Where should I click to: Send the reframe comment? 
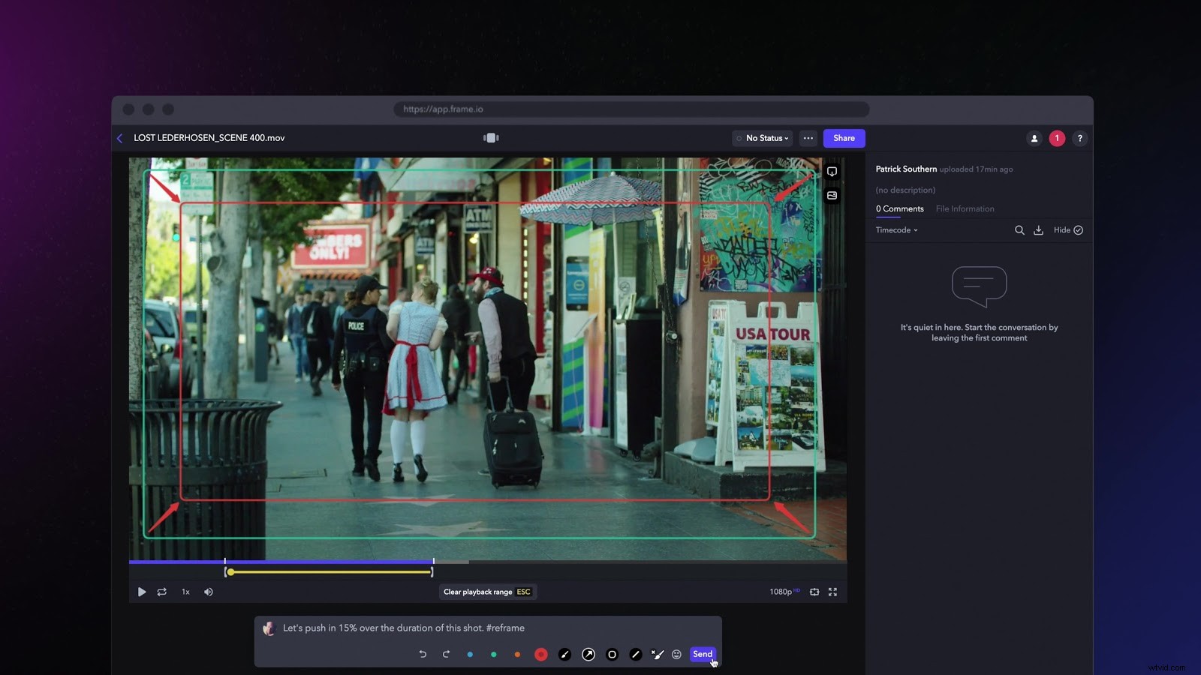[703, 654]
